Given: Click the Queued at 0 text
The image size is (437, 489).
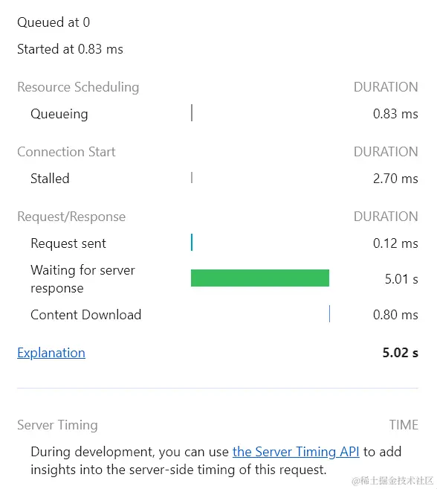Looking at the screenshot, I should (54, 22).
